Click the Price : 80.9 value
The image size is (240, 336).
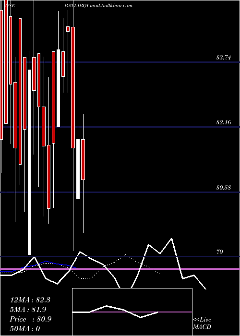tap(31, 319)
